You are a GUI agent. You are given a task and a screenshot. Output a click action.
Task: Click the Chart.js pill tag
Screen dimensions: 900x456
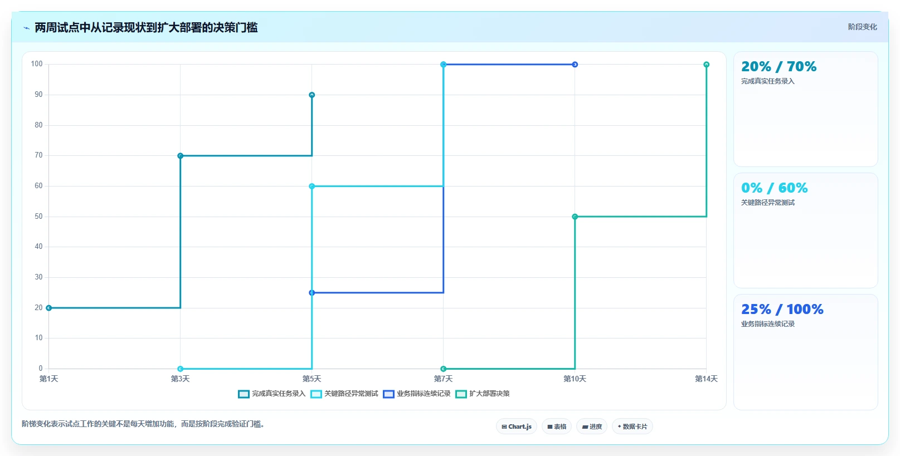(x=517, y=426)
